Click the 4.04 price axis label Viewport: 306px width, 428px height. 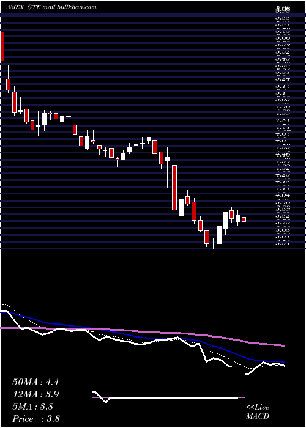click(283, 196)
